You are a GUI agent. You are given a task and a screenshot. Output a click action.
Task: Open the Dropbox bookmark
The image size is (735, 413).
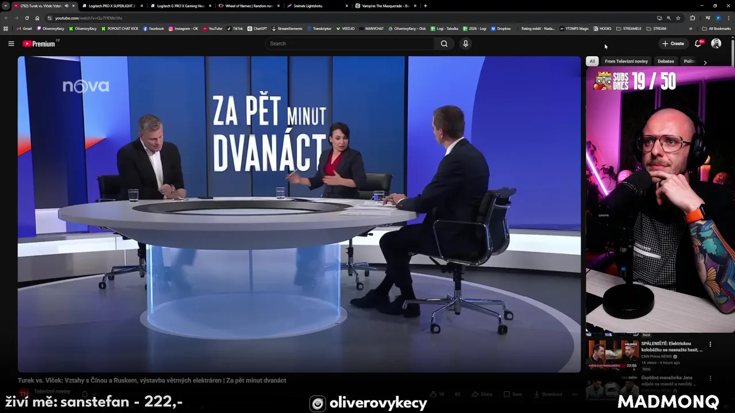501,28
